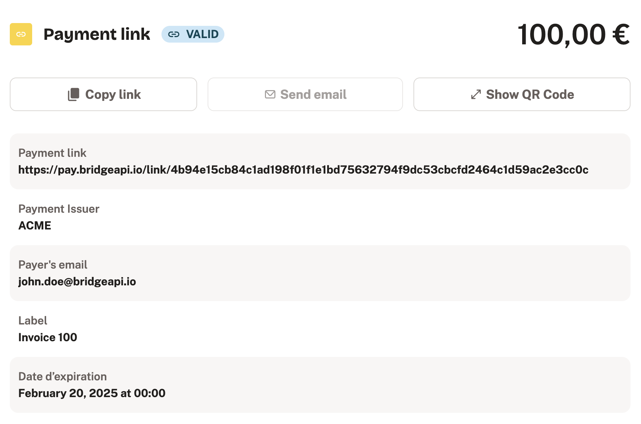Click the chain icon in VALID badge
641x424 pixels.
point(174,34)
